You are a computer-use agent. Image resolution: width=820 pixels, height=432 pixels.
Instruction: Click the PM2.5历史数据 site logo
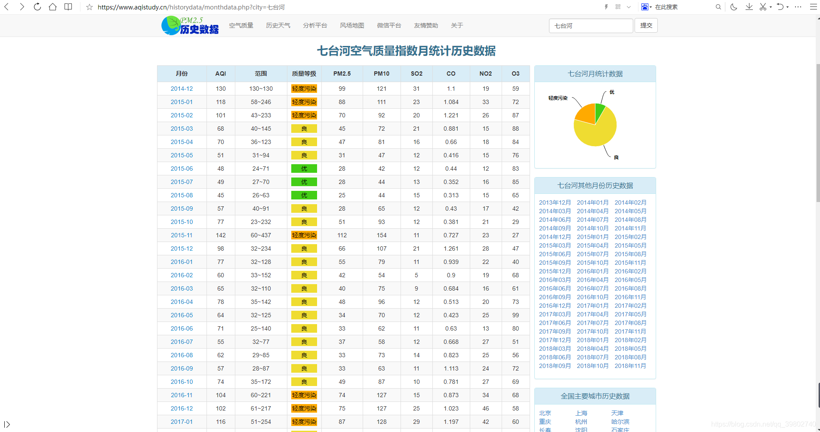pos(190,25)
